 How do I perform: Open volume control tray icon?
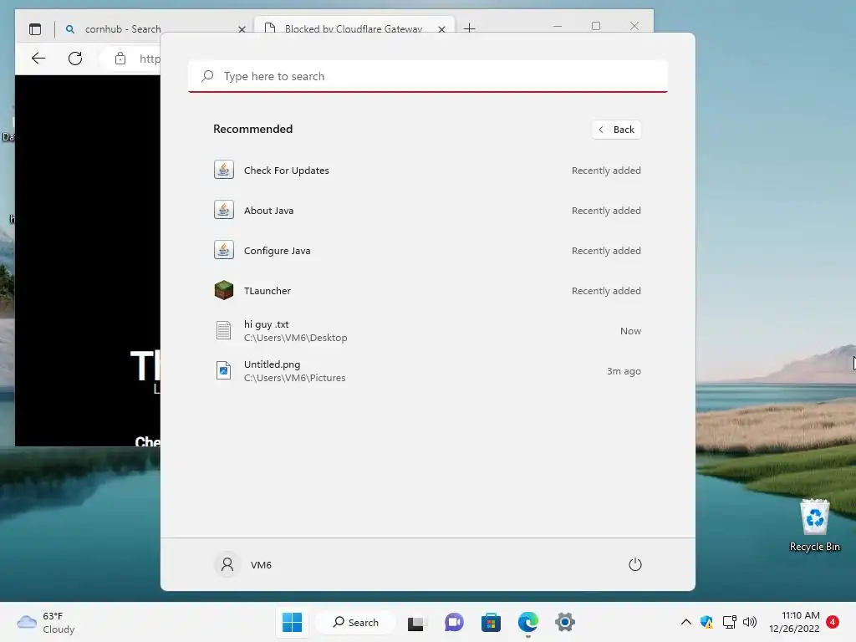click(750, 622)
